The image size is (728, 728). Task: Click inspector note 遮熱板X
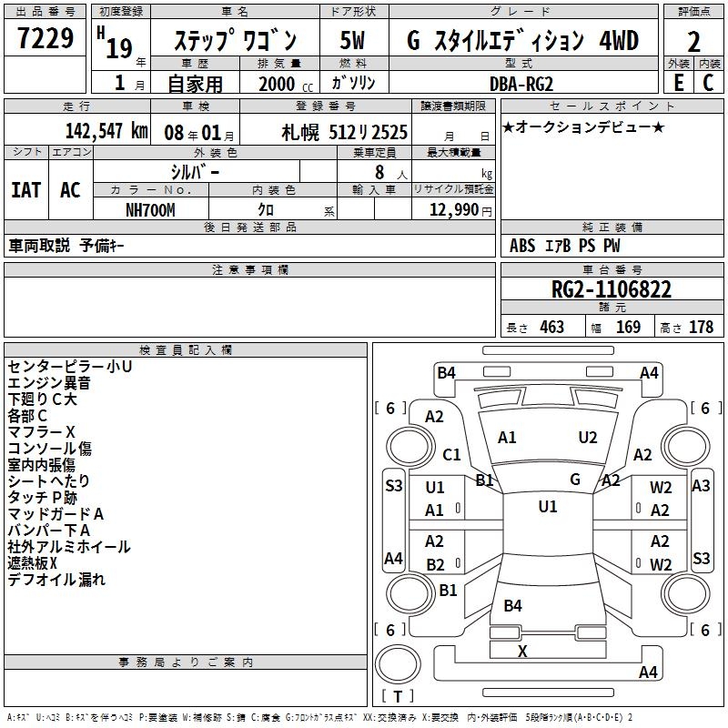(32, 563)
